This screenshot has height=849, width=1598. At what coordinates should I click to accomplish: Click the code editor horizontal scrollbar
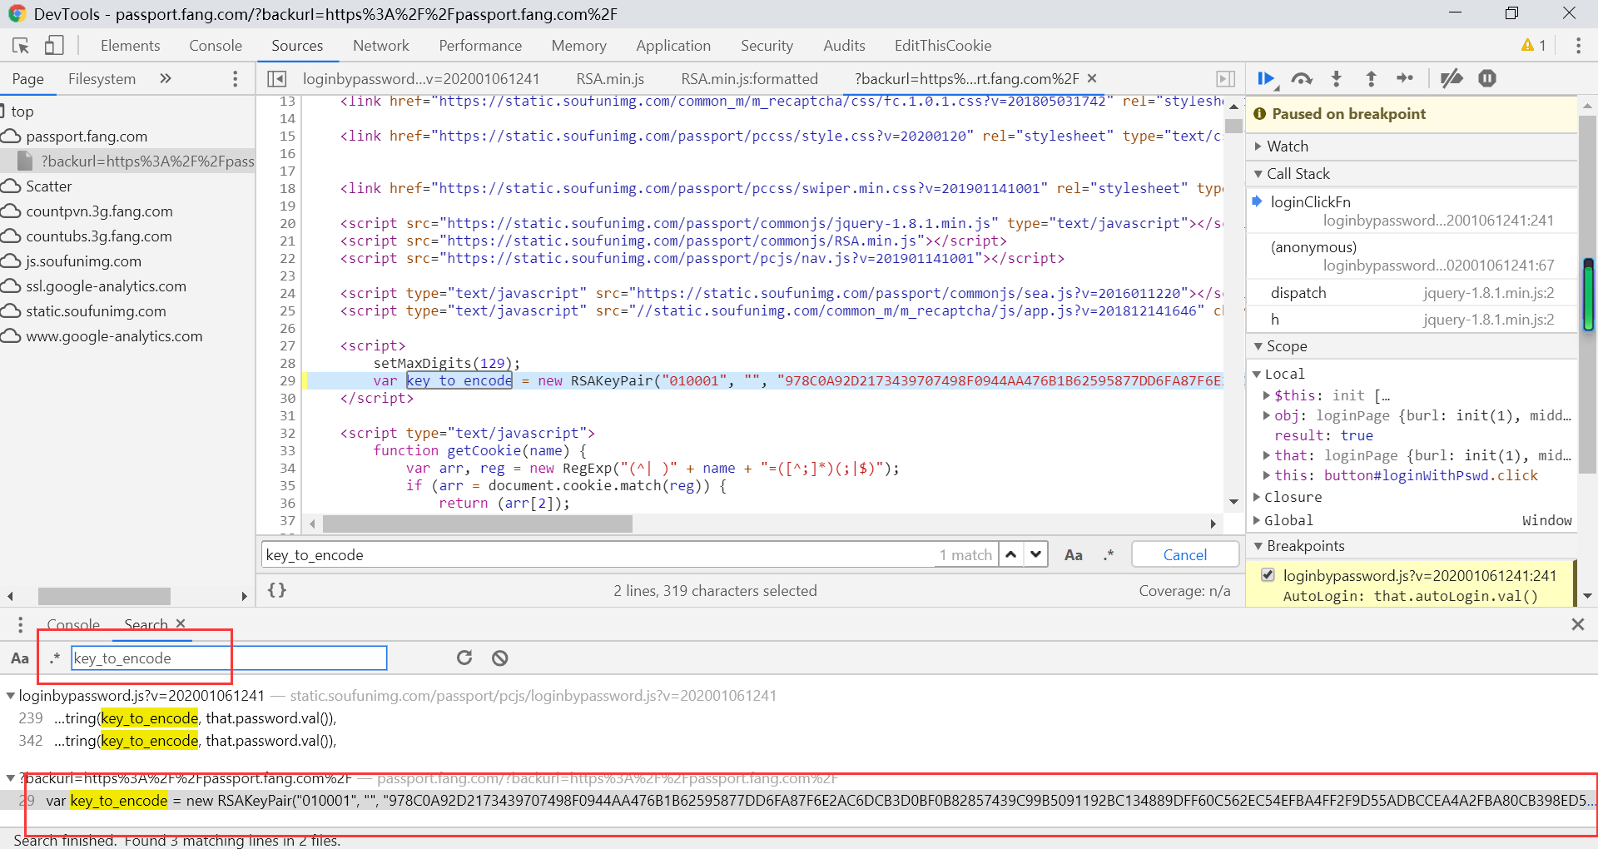478,524
